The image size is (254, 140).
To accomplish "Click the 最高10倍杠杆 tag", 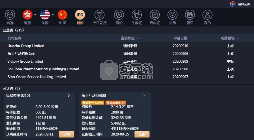I will (116, 103).
